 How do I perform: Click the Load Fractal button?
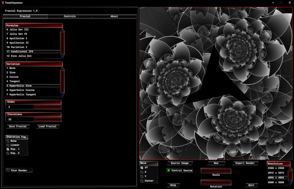click(47, 127)
